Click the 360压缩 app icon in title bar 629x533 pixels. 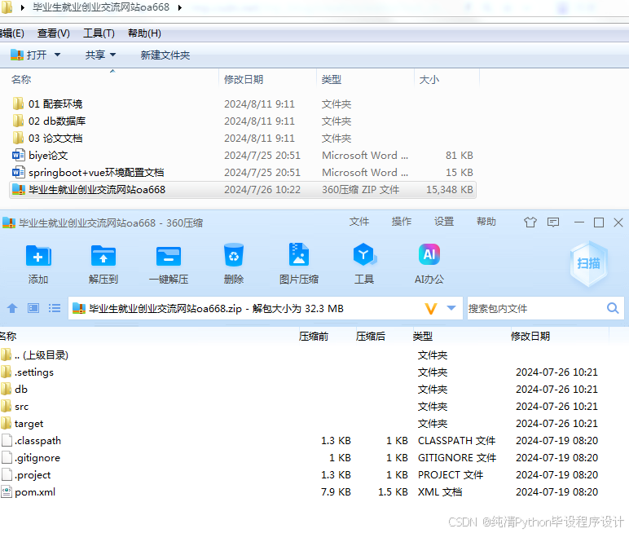9,222
